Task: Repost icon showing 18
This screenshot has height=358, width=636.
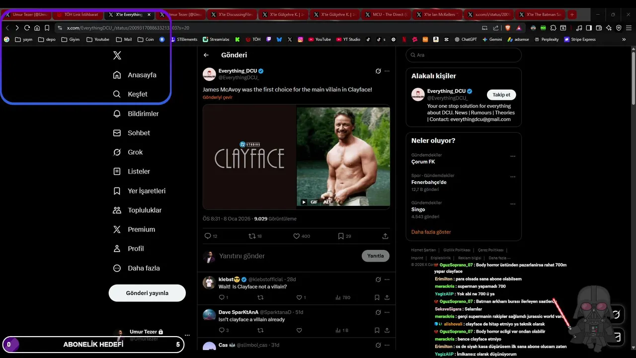Action: tap(252, 236)
